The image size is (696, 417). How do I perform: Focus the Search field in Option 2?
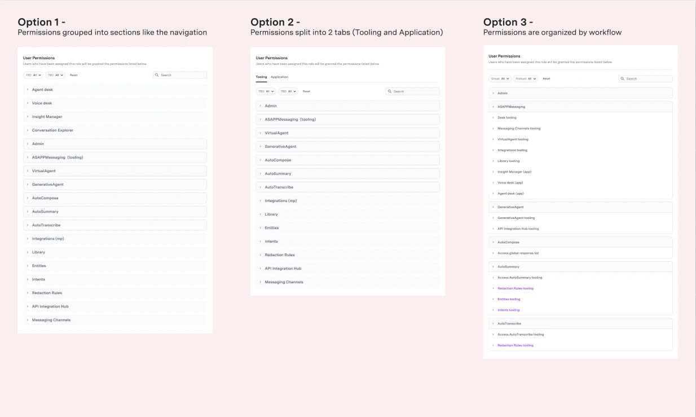(412, 91)
